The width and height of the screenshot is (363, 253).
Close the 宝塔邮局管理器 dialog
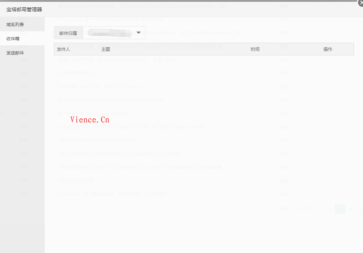(x=360, y=3)
